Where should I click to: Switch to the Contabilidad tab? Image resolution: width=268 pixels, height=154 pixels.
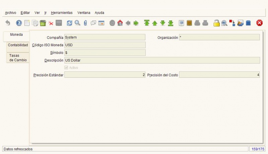(x=18, y=47)
